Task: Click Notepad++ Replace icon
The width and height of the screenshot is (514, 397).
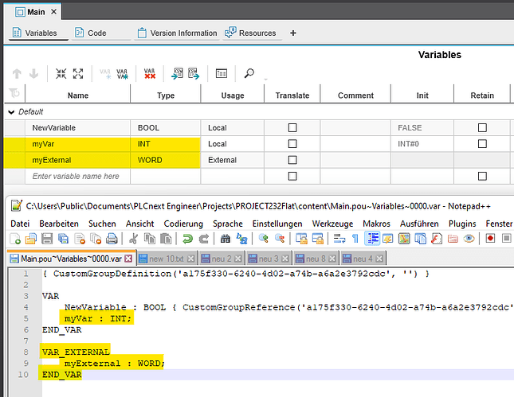Action: click(242, 239)
